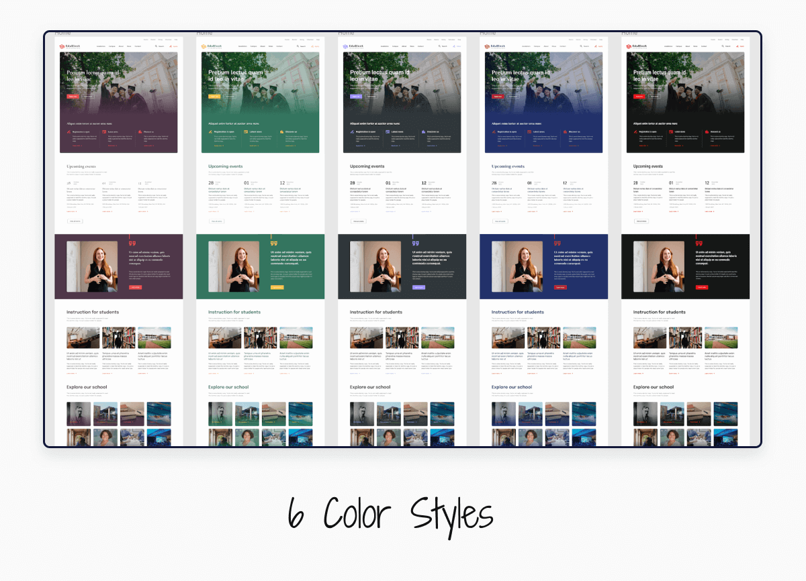Open Academics nav item in navy blue mockup
The height and width of the screenshot is (581, 806).
(527, 46)
